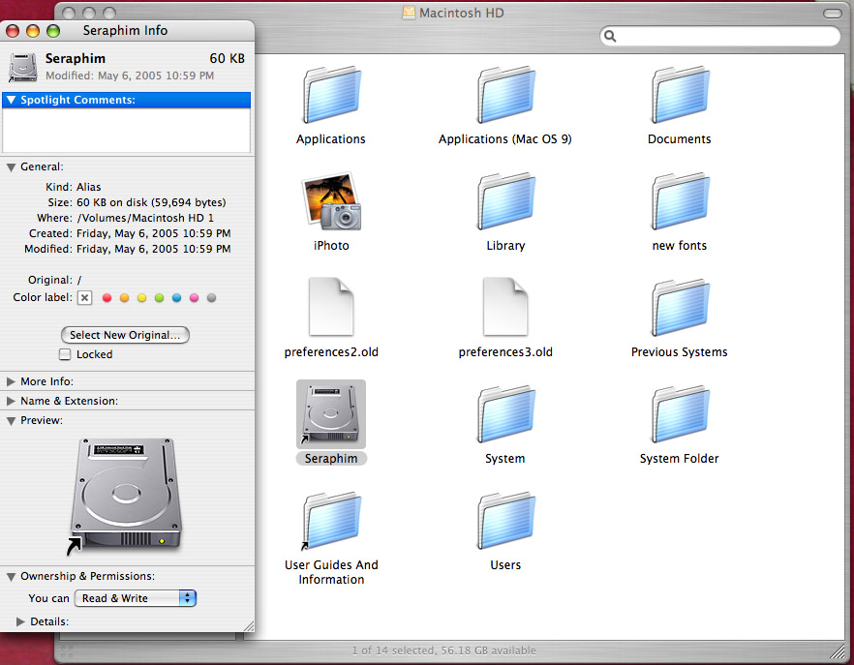Click the "Kind: Alias" row
The height and width of the screenshot is (665, 854).
pyautogui.click(x=73, y=187)
